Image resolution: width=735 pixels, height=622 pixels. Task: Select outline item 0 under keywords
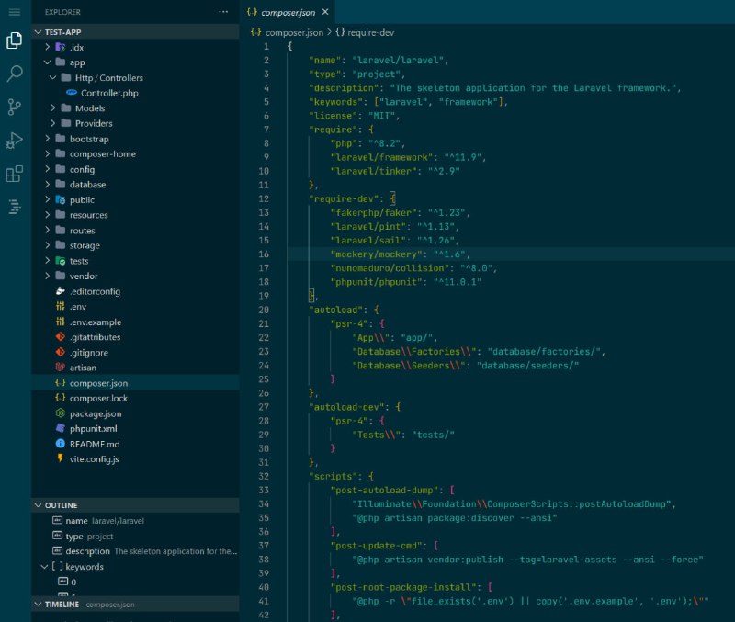[x=135, y=582]
